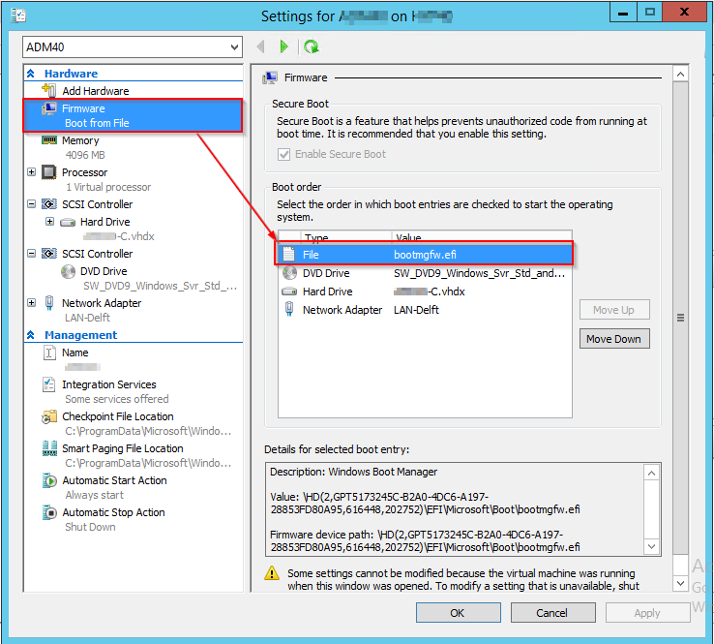Click the Add Hardware icon
The height and width of the screenshot is (644, 714).
(x=49, y=91)
